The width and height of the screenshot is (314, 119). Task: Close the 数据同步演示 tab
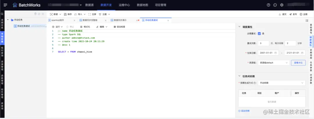(x=137, y=20)
